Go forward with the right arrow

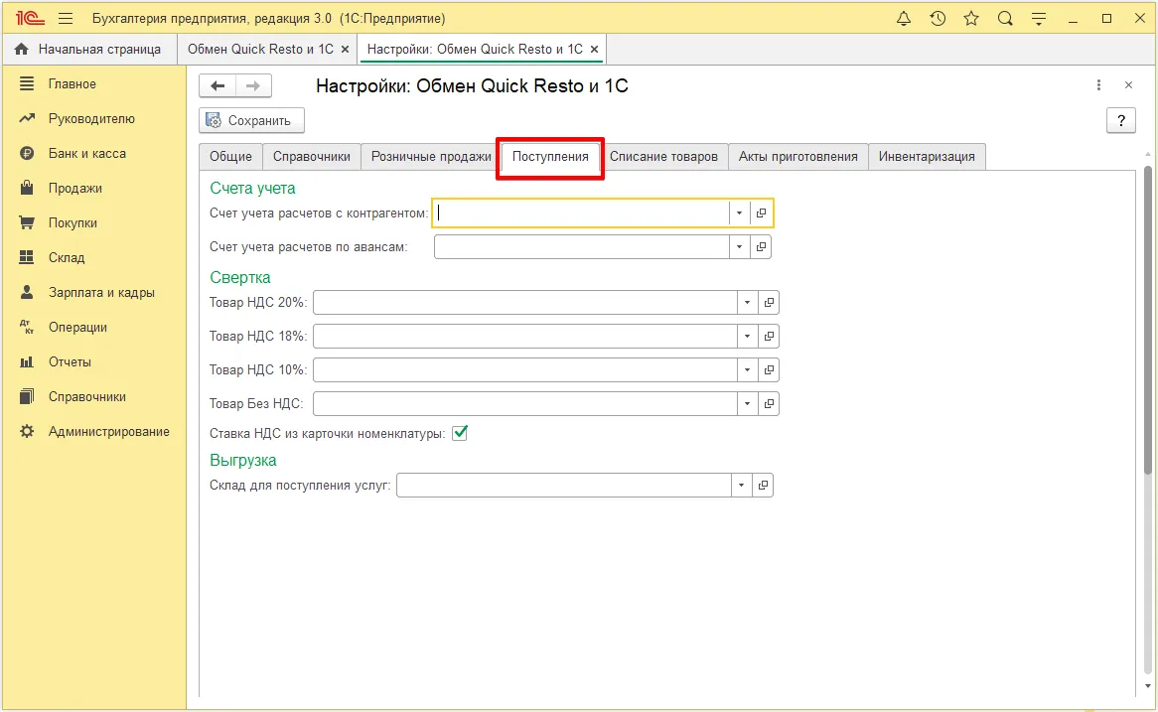coord(253,85)
